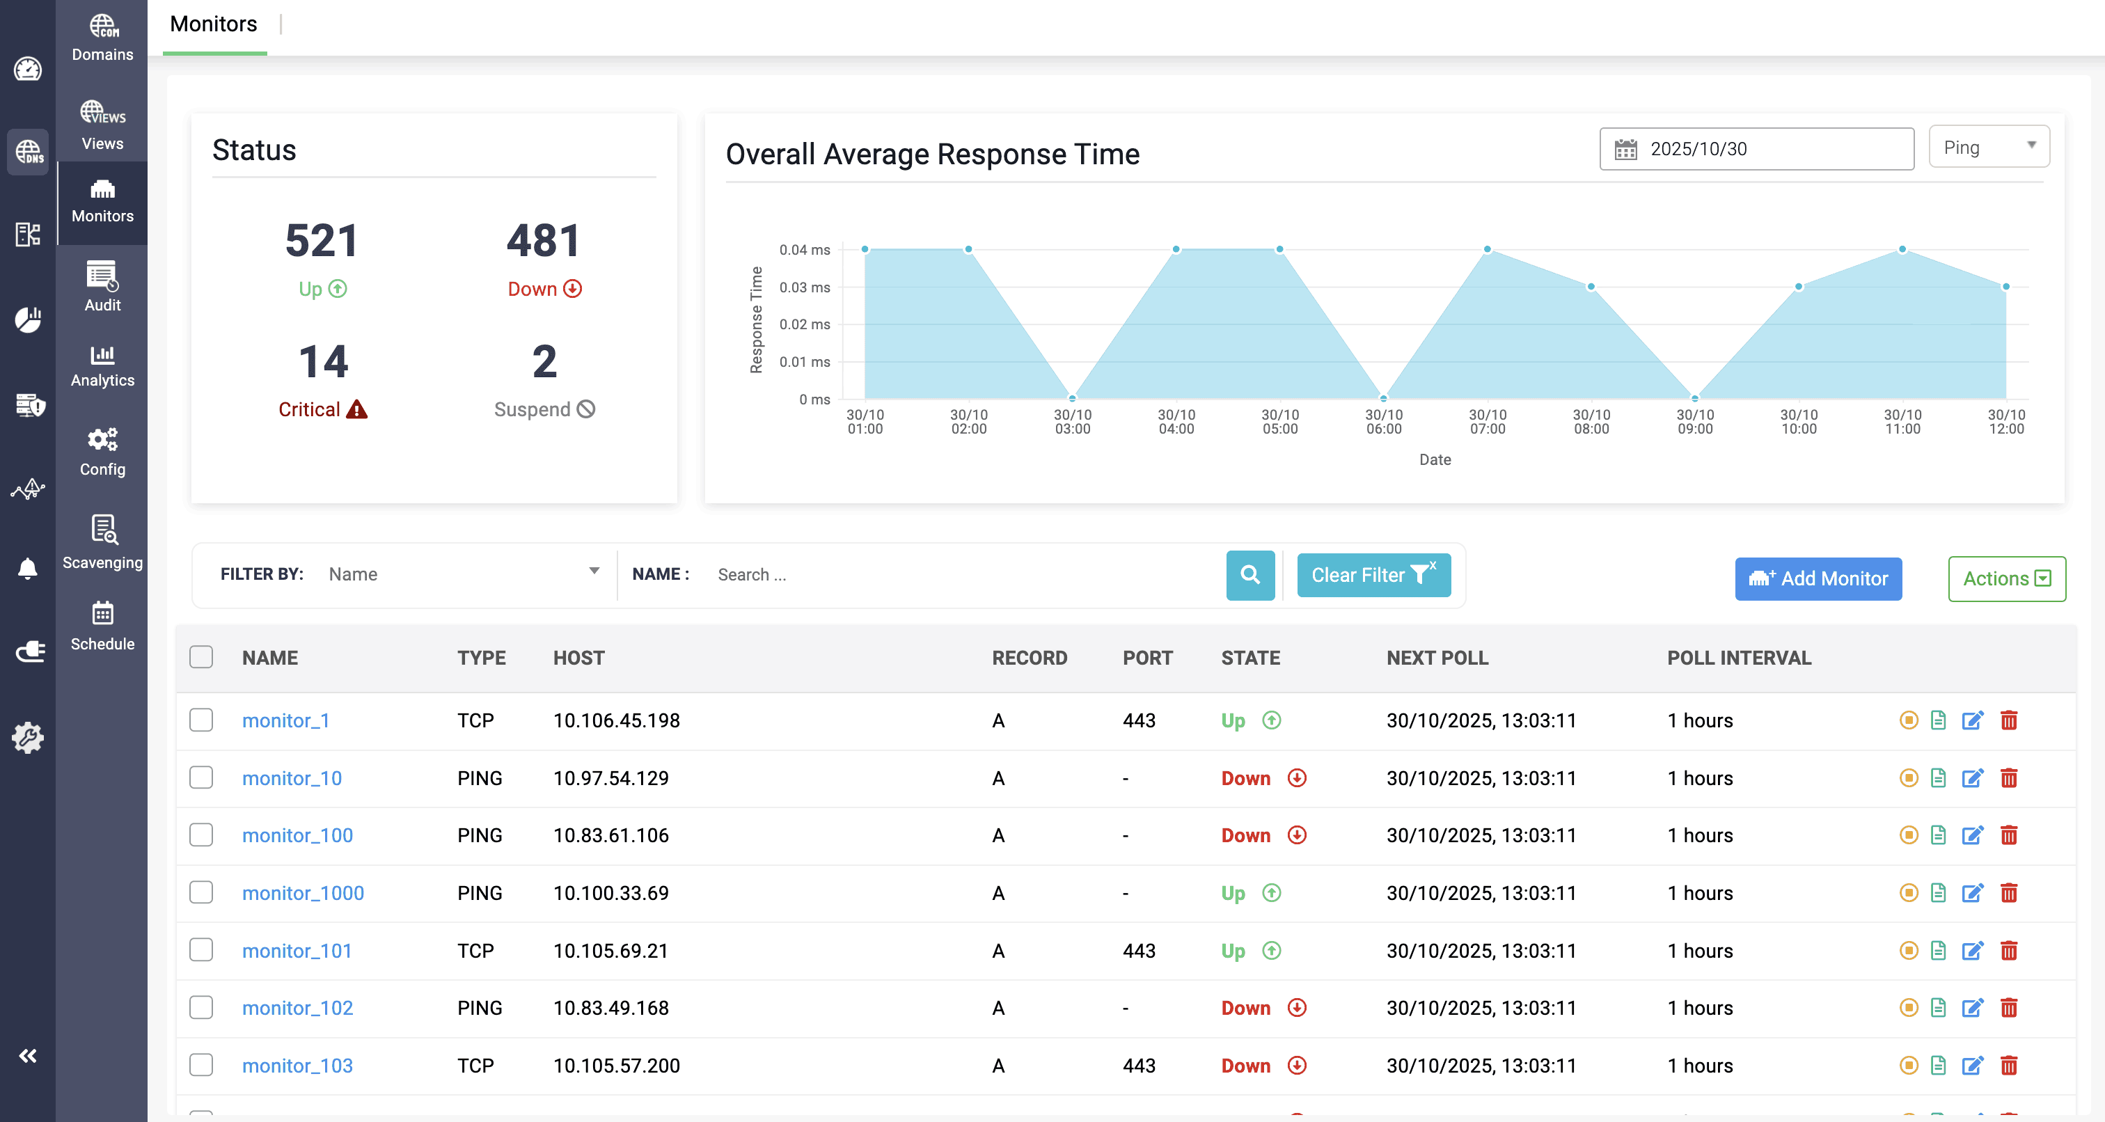The width and height of the screenshot is (2105, 1122).
Task: Click the date picker field showing 2025/10/30
Action: [1756, 149]
